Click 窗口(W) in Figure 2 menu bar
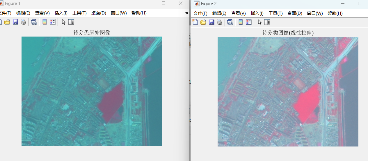 [314, 13]
